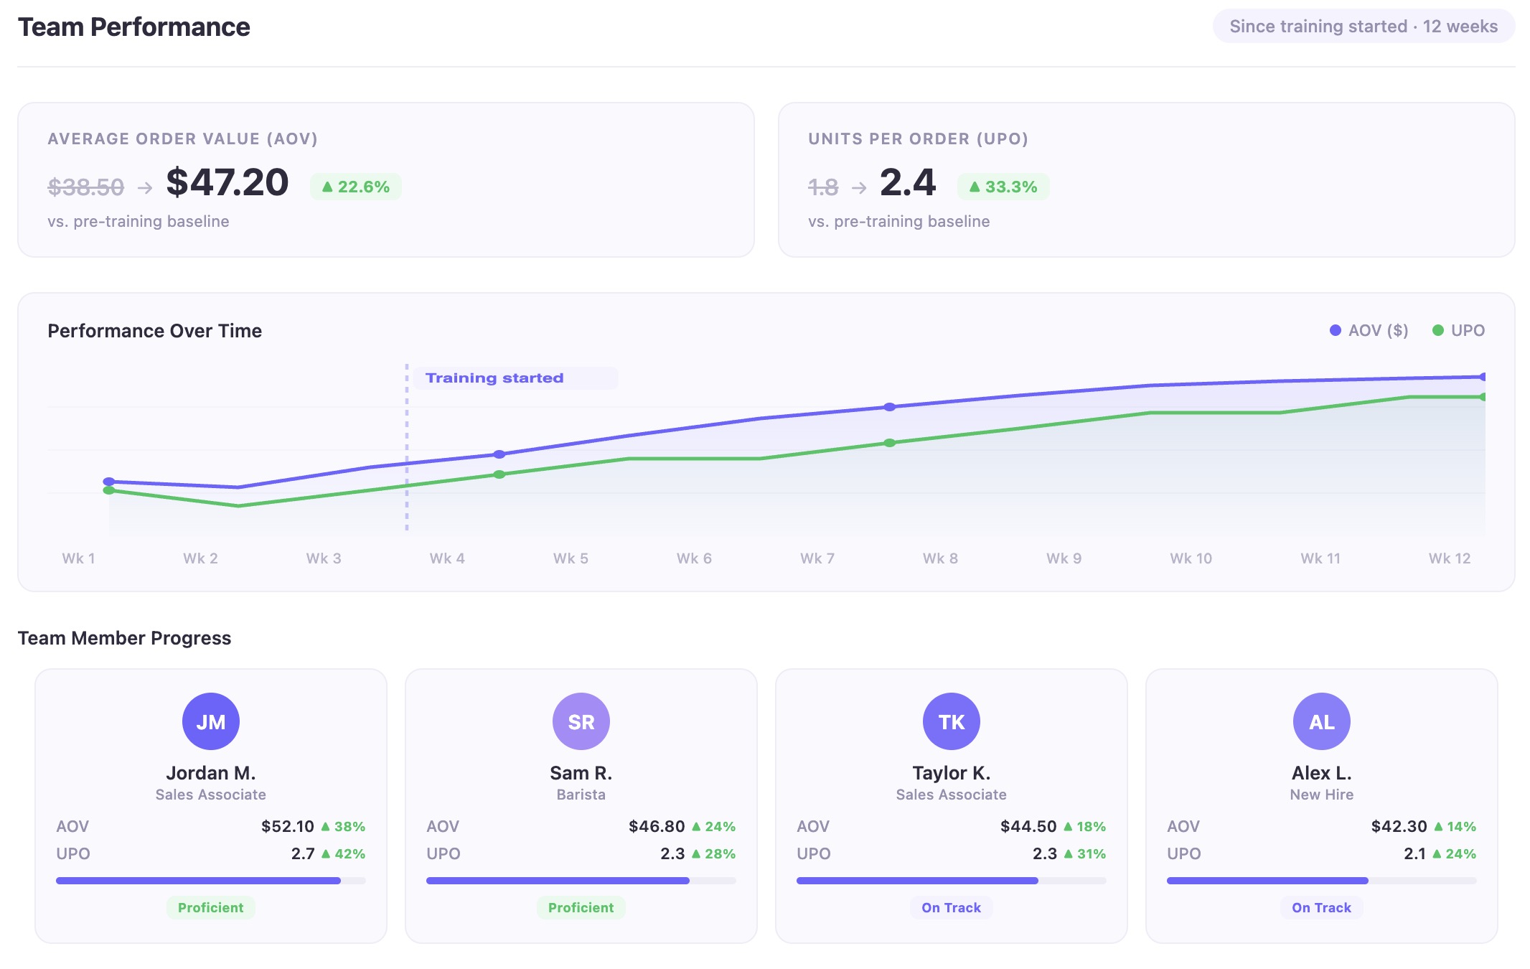Switch to the Team Member Progress section
This screenshot has width=1530, height=969.
[x=124, y=637]
